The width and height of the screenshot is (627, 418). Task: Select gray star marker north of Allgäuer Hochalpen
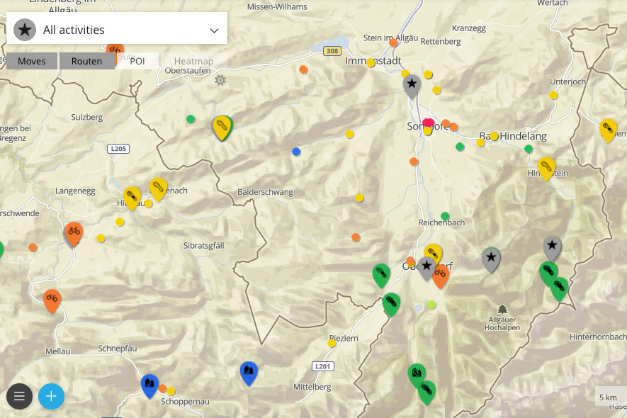coord(491,258)
